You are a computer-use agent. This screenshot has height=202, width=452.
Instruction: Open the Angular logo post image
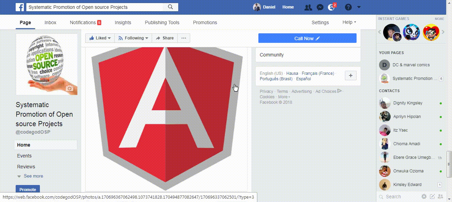167,119
